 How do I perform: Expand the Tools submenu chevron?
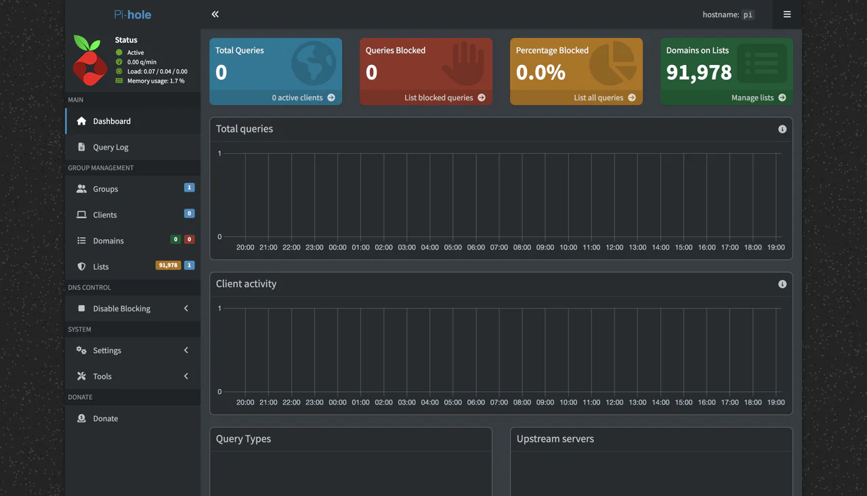186,376
